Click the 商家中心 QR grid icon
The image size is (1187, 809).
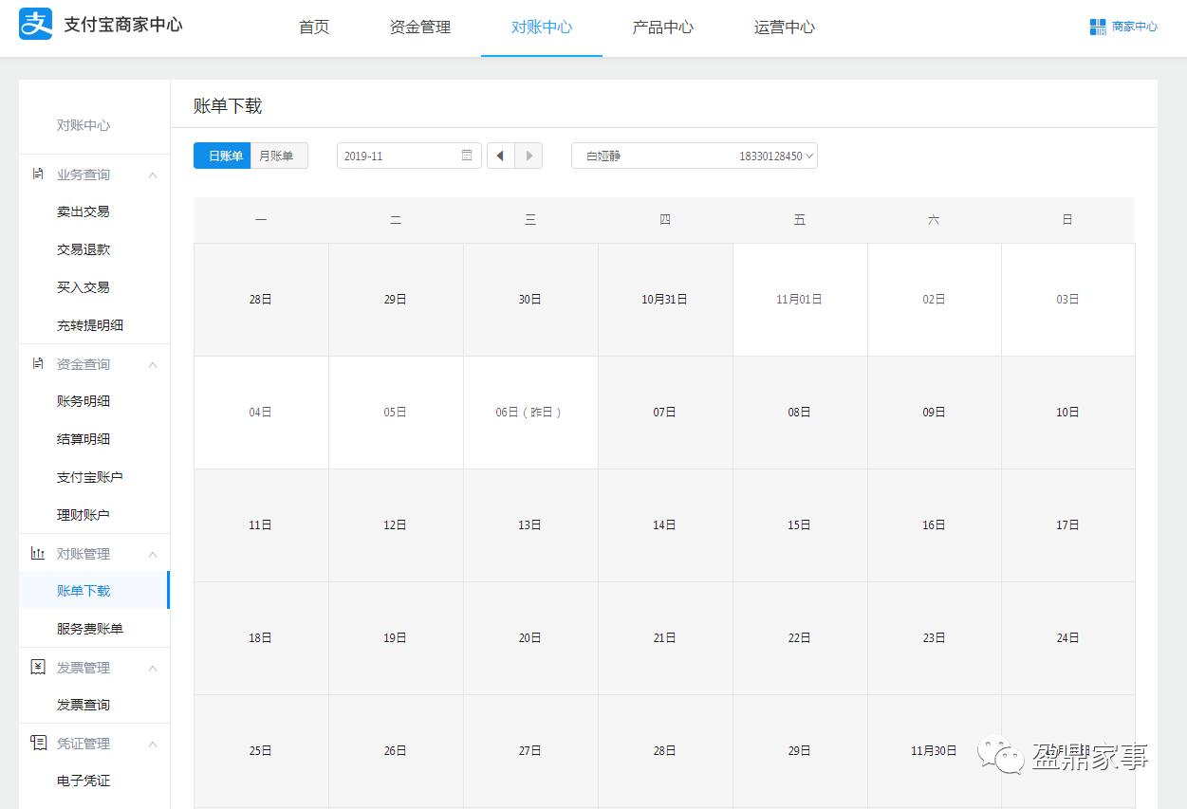point(1098,27)
